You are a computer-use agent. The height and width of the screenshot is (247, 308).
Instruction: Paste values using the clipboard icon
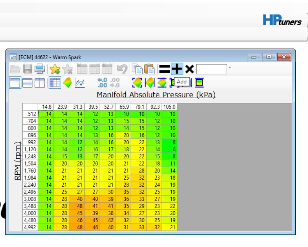coord(149,69)
